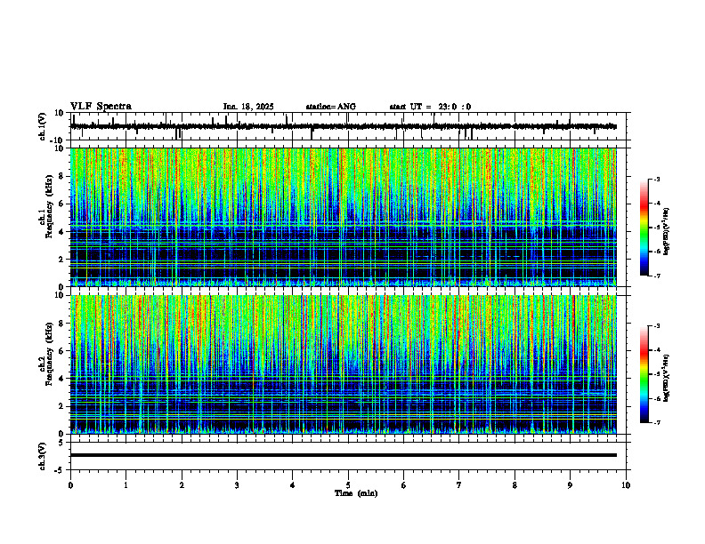Image resolution: width=705 pixels, height=544 pixels.
Task: Click the "8" kHz tick on ch.1 frequency axis
Action: (x=62, y=176)
